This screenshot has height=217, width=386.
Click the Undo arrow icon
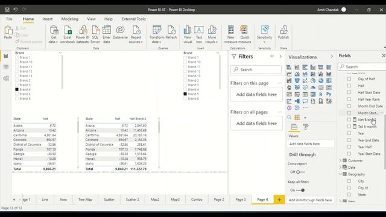16,10
